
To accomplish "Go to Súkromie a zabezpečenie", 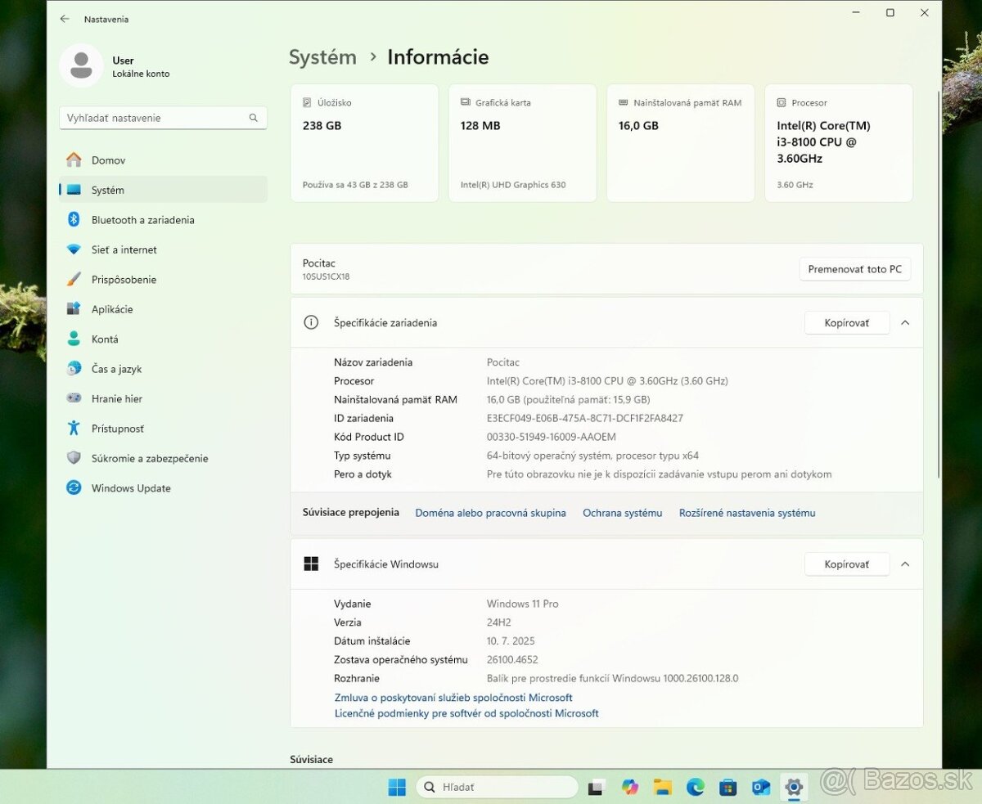I will [163, 459].
